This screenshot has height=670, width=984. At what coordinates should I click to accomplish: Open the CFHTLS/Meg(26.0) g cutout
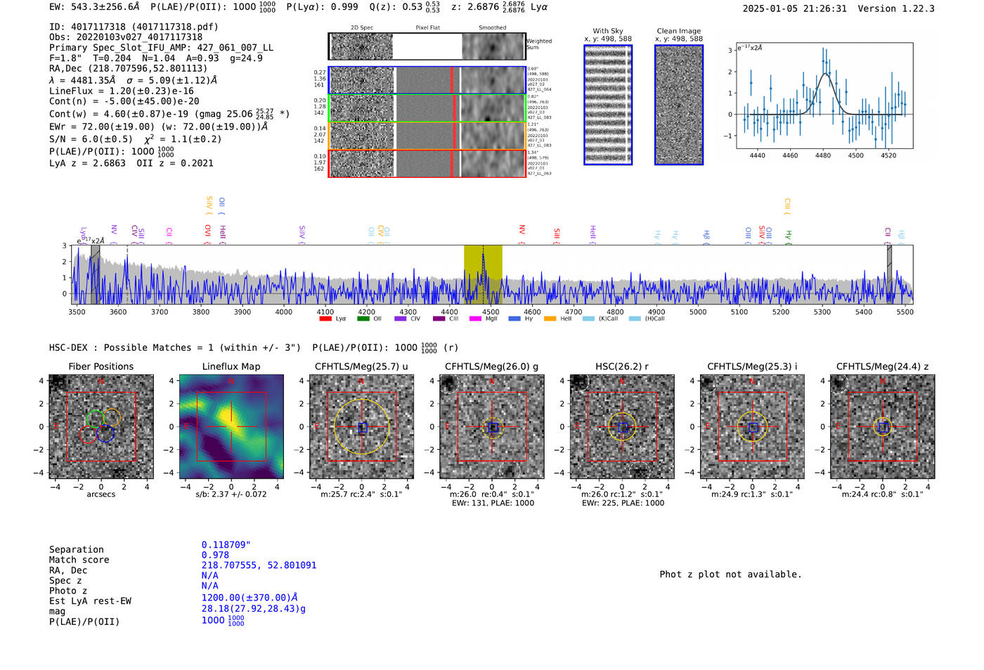(492, 427)
